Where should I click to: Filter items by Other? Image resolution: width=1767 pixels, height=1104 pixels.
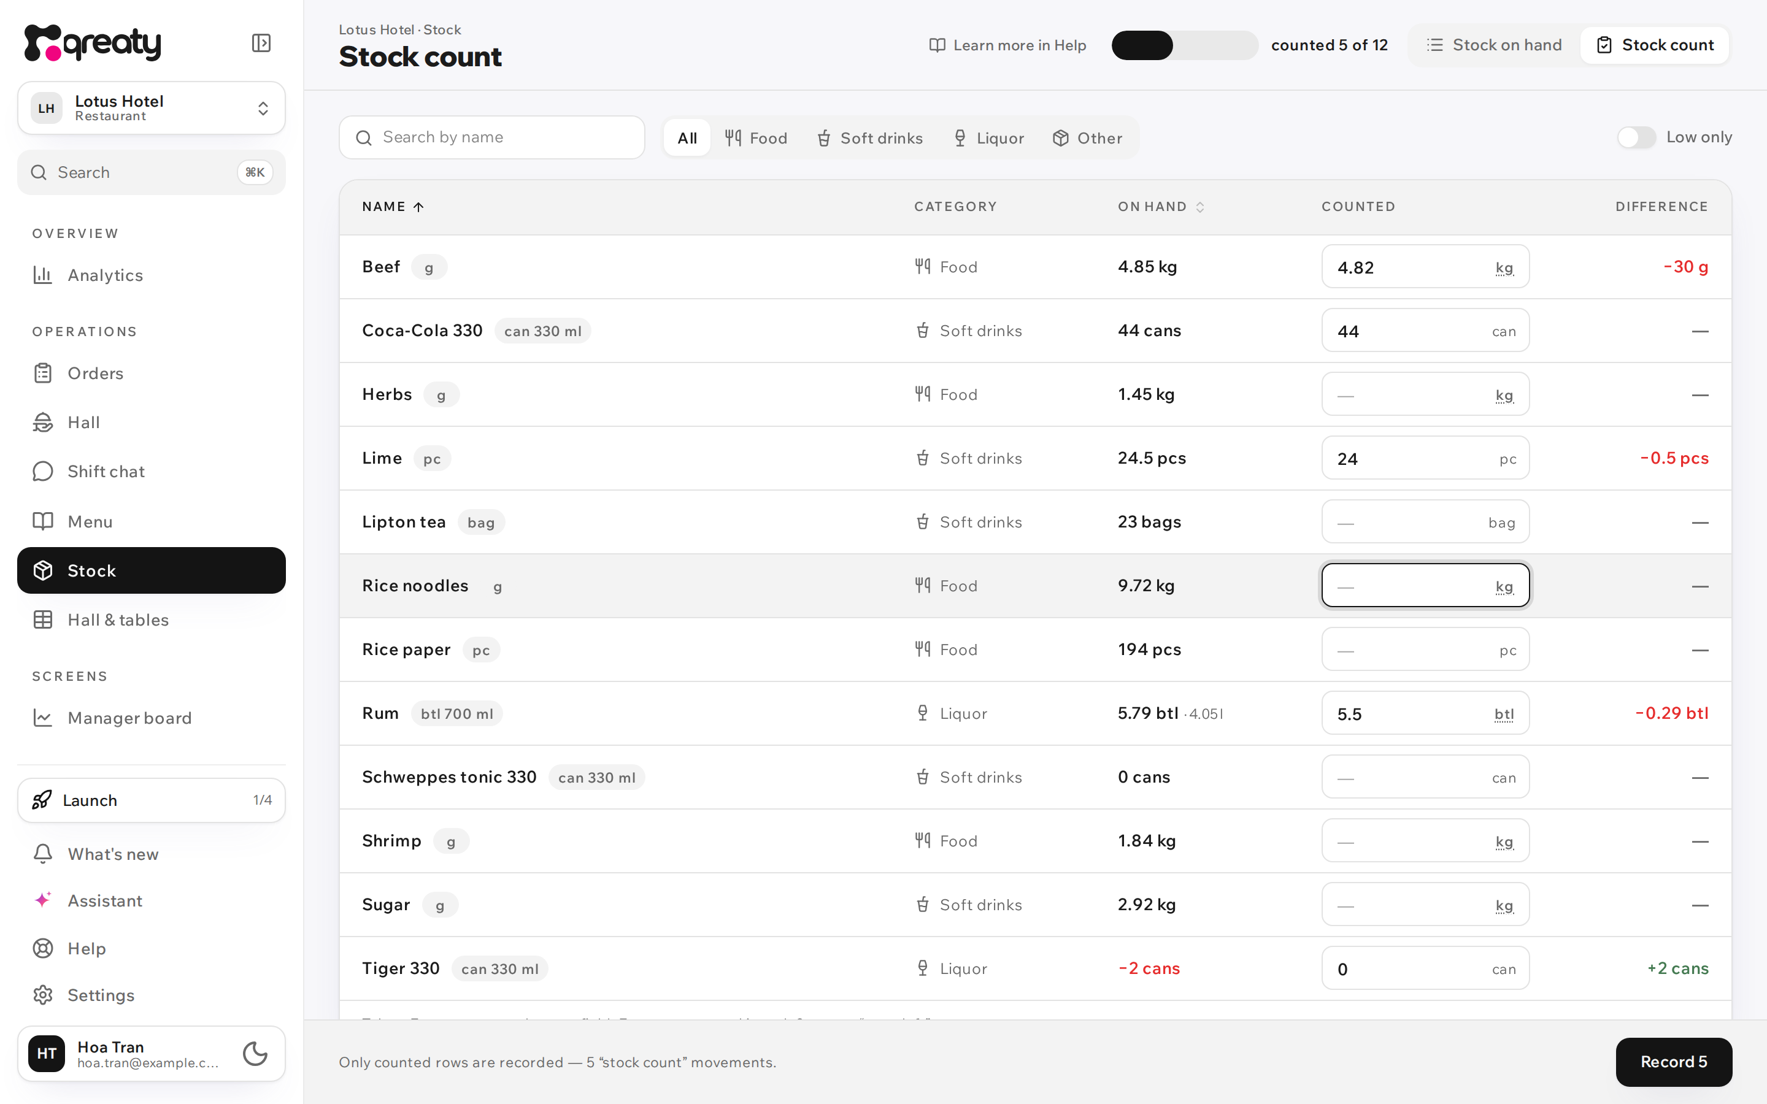[1087, 138]
